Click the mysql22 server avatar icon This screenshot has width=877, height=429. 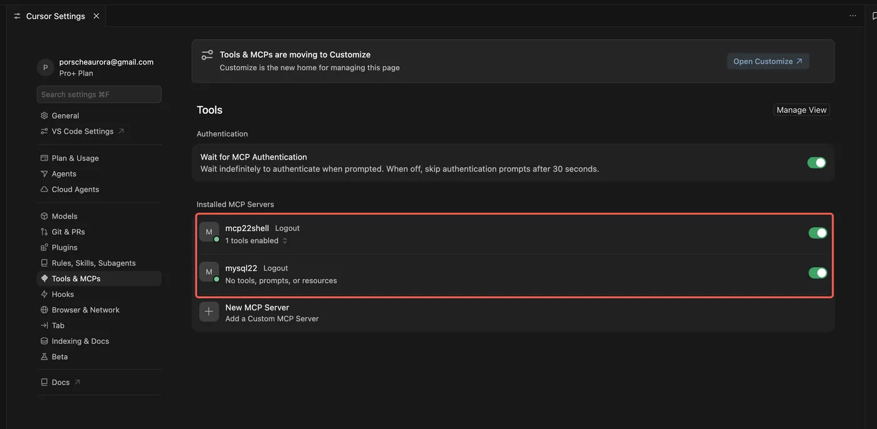(209, 272)
